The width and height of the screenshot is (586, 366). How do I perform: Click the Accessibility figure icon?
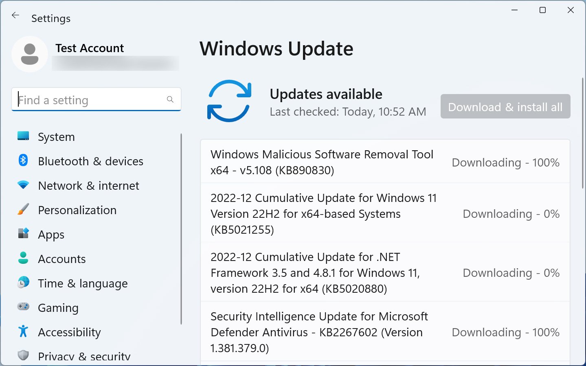point(23,331)
